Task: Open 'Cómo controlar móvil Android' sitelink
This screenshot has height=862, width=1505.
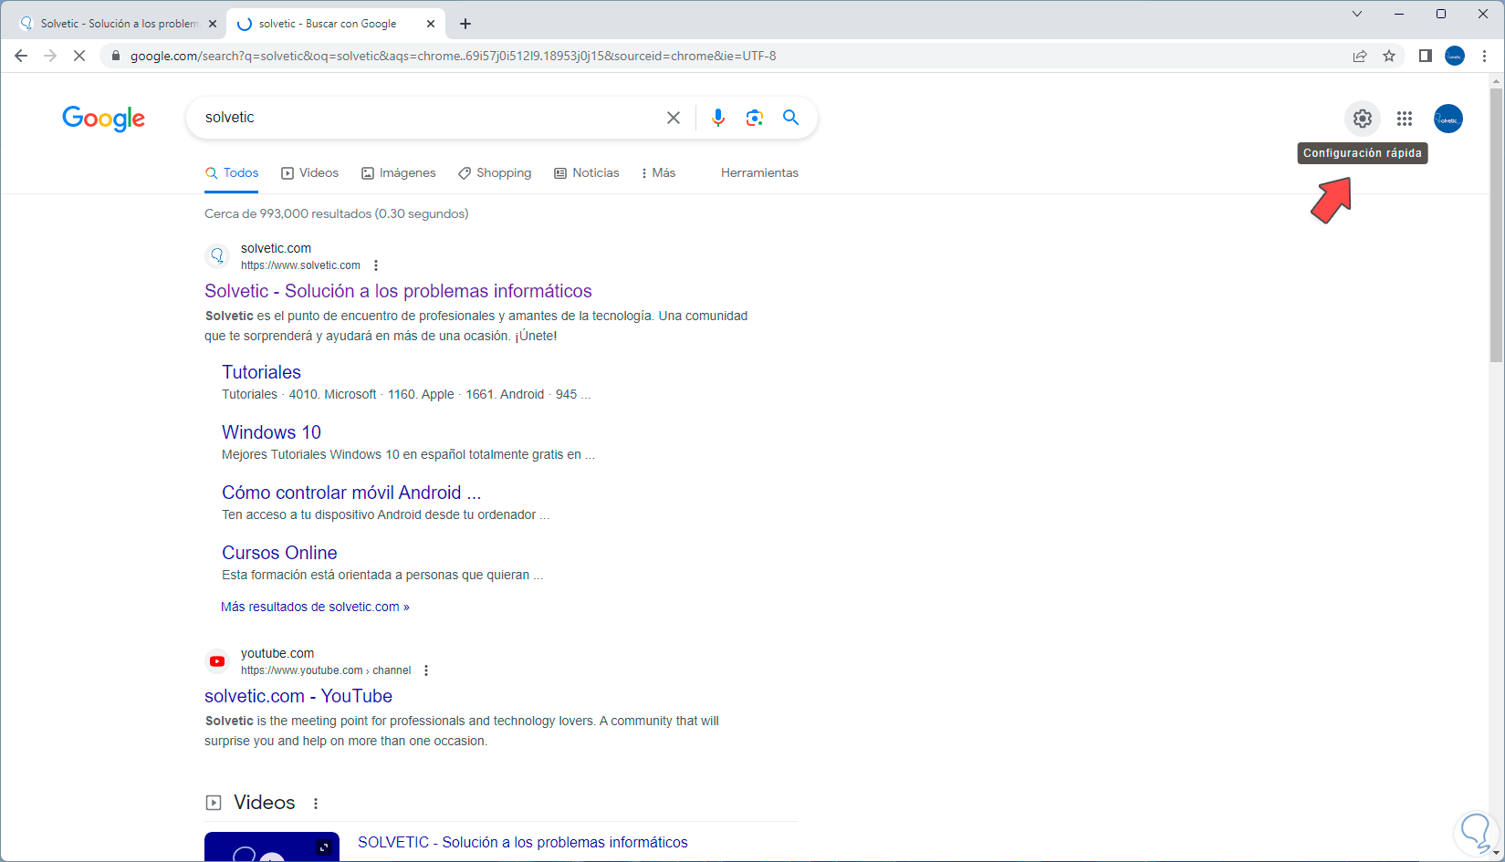Action: [x=351, y=493]
